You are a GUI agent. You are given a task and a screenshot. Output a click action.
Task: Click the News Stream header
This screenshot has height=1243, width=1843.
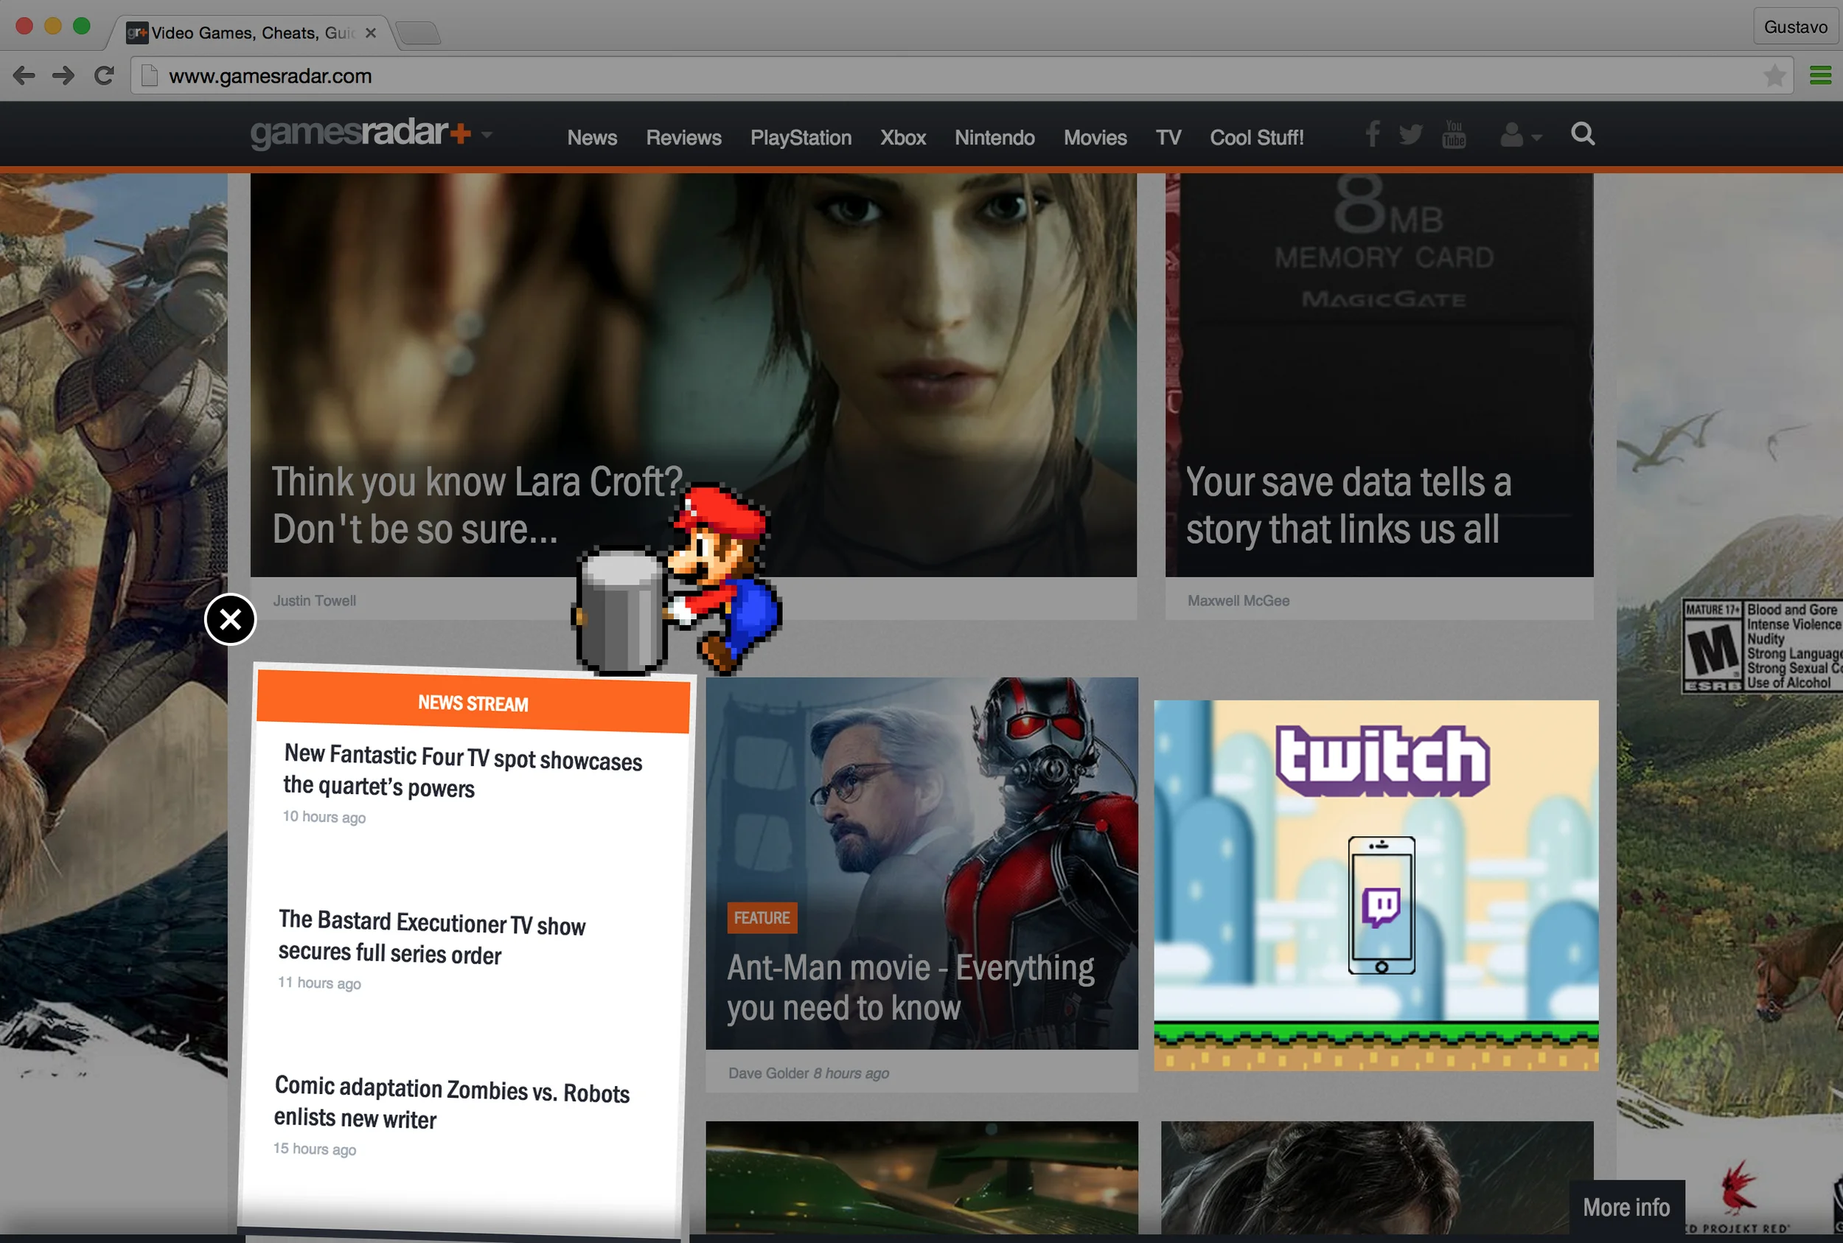pyautogui.click(x=473, y=703)
